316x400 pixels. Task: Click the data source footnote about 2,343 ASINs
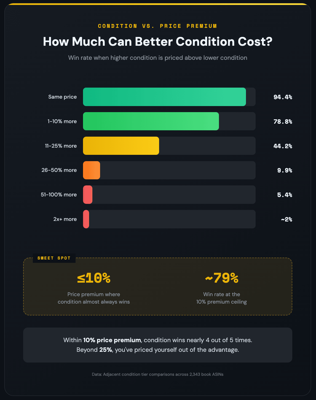(158, 374)
